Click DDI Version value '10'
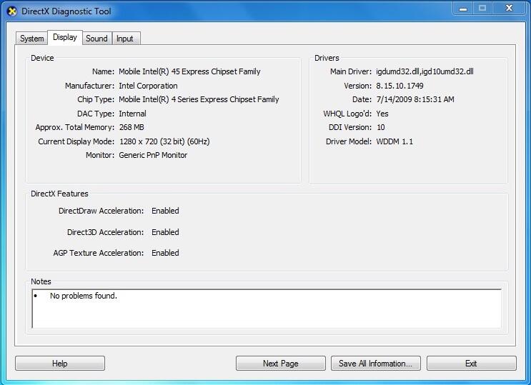The image size is (531, 385). point(381,127)
